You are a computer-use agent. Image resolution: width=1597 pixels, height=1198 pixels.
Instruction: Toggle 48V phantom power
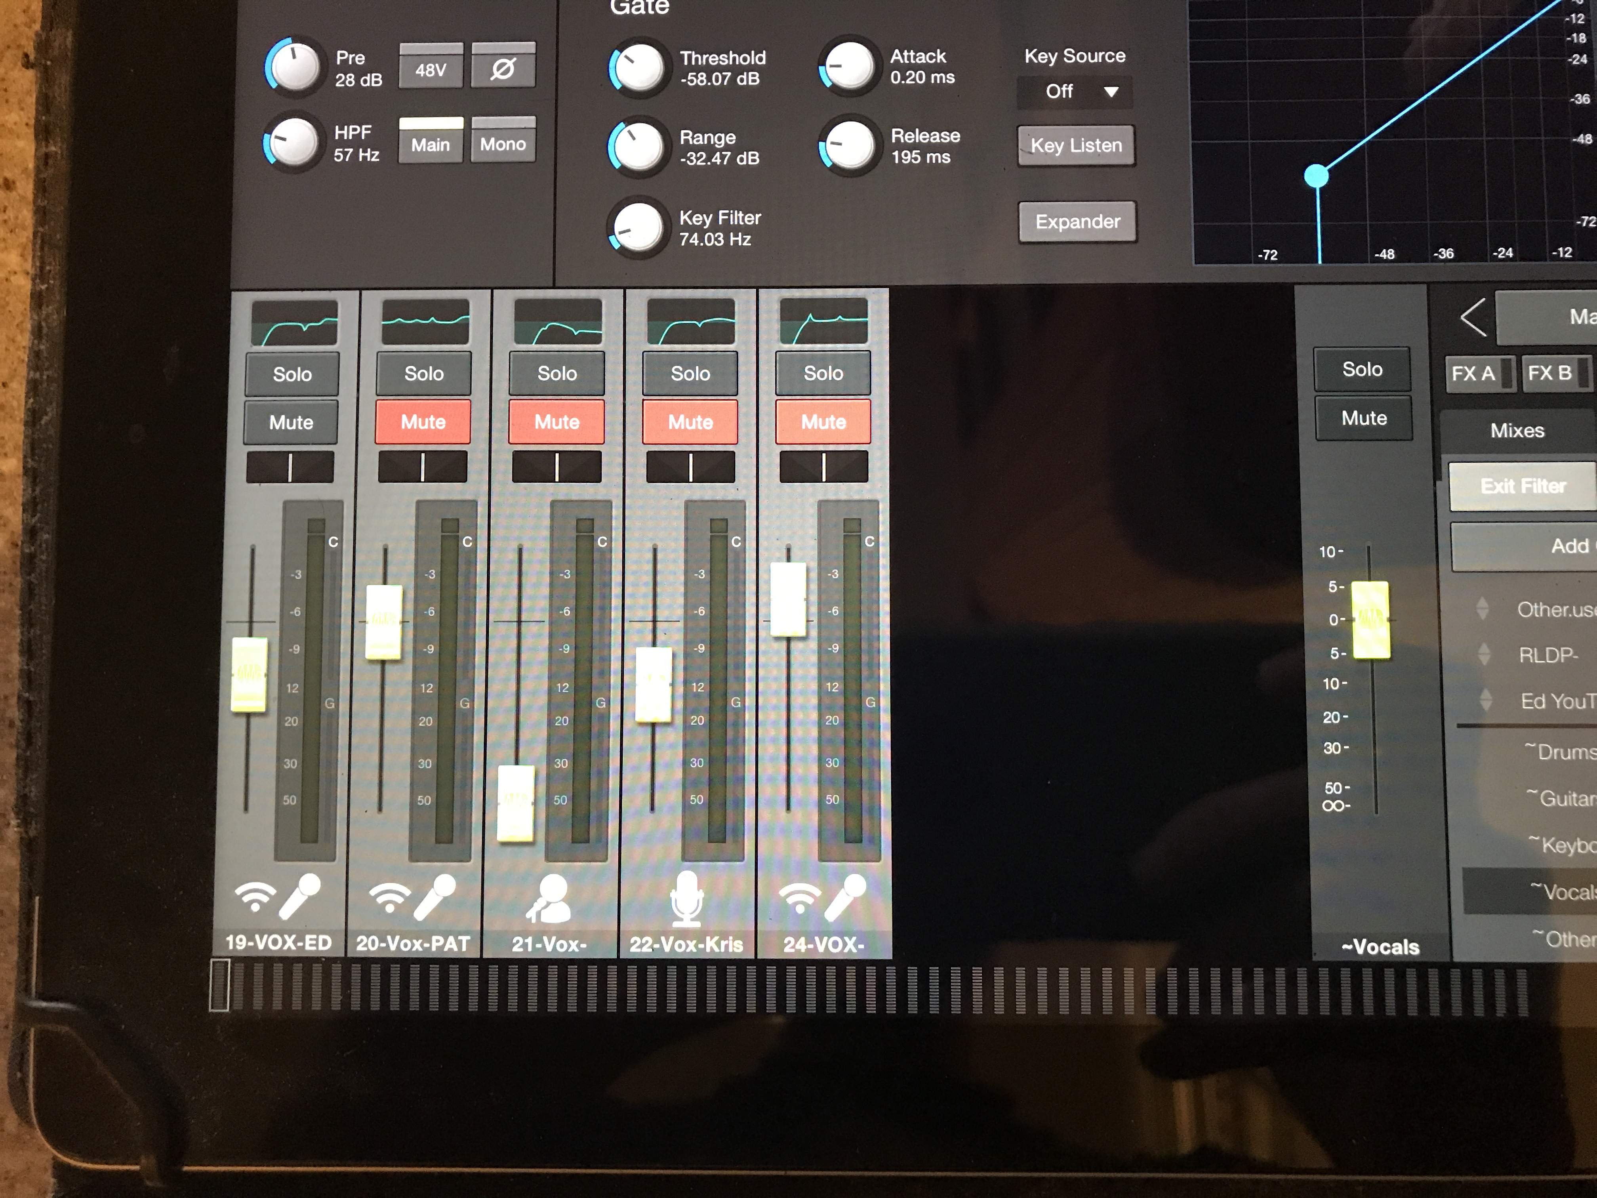point(431,66)
